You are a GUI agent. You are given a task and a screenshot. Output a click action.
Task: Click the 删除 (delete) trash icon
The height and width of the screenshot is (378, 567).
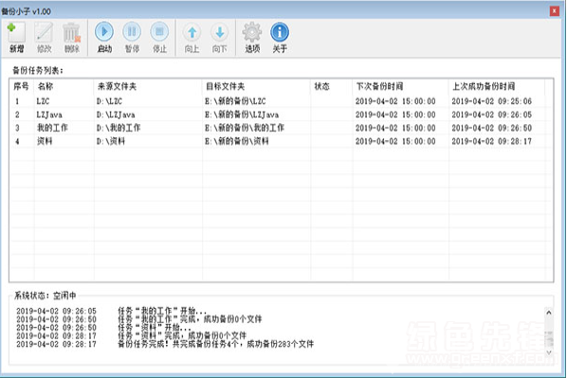pos(72,32)
